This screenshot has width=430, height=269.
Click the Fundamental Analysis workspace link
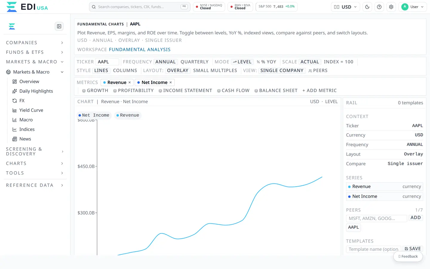tap(140, 50)
